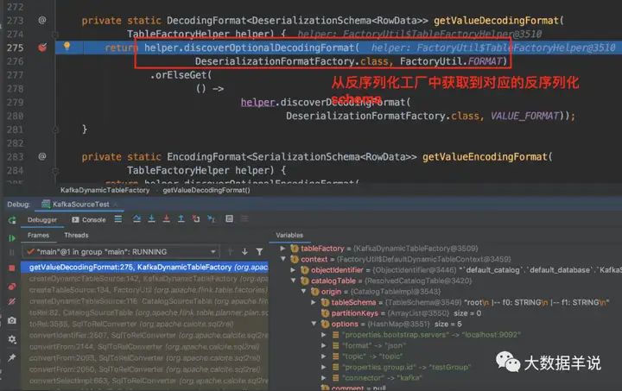Screen dimensions: 622x391
Task: Click the Evaluate Expression calculator icon
Action: (229, 219)
